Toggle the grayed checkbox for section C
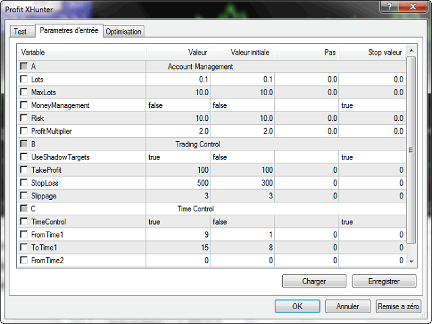 coord(24,209)
